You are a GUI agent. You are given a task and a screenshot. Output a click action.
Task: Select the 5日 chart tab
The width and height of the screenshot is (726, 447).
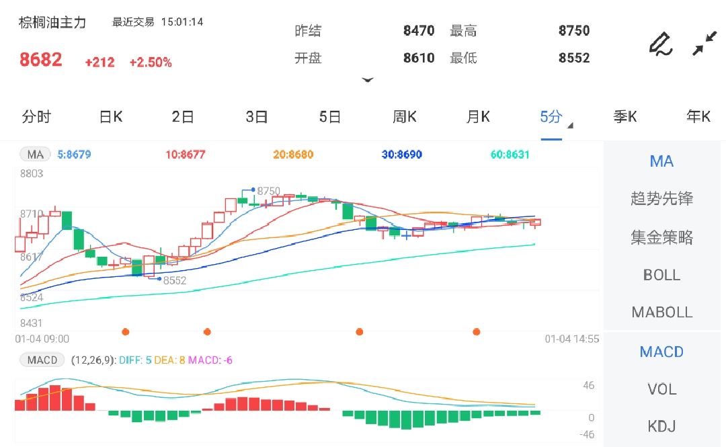click(329, 117)
